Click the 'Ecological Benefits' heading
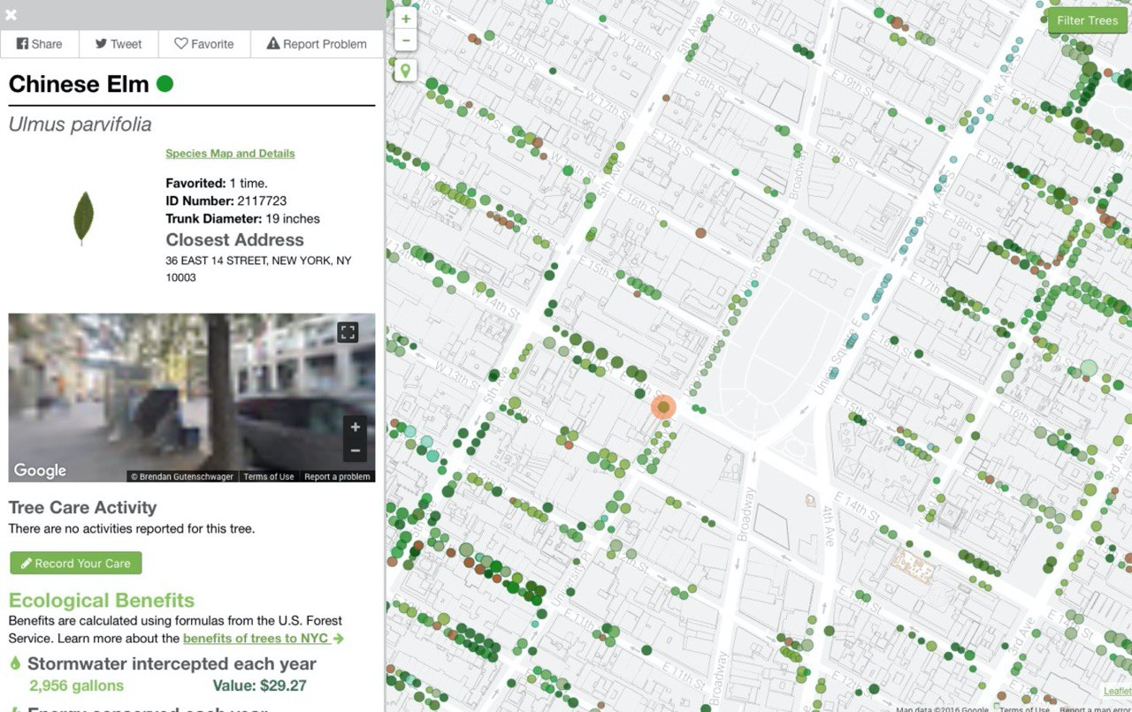 pyautogui.click(x=102, y=601)
